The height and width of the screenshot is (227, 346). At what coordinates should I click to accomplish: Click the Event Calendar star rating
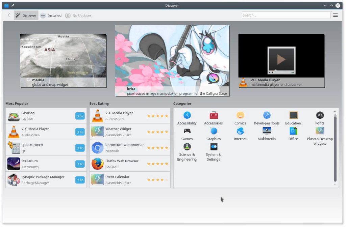(x=158, y=180)
